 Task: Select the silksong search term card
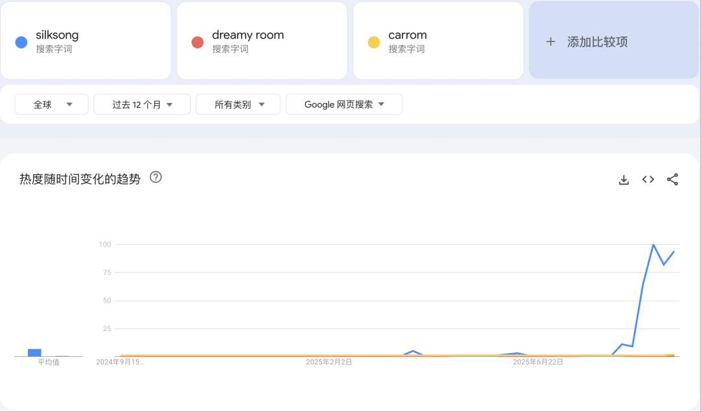pos(86,40)
